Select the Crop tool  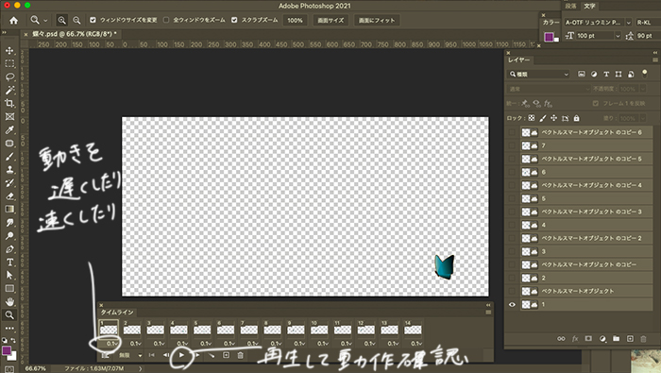tap(9, 103)
